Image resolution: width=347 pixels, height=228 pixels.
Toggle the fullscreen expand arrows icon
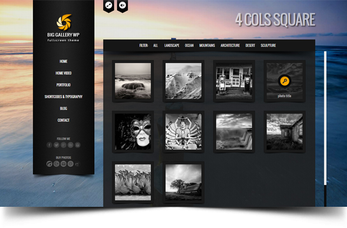tap(109, 5)
